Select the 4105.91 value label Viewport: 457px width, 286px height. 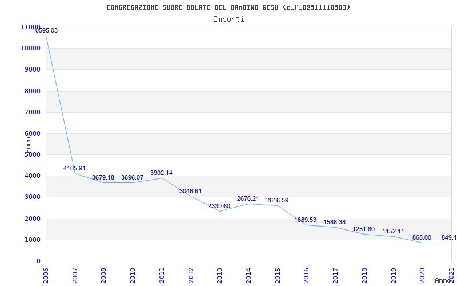[74, 169]
